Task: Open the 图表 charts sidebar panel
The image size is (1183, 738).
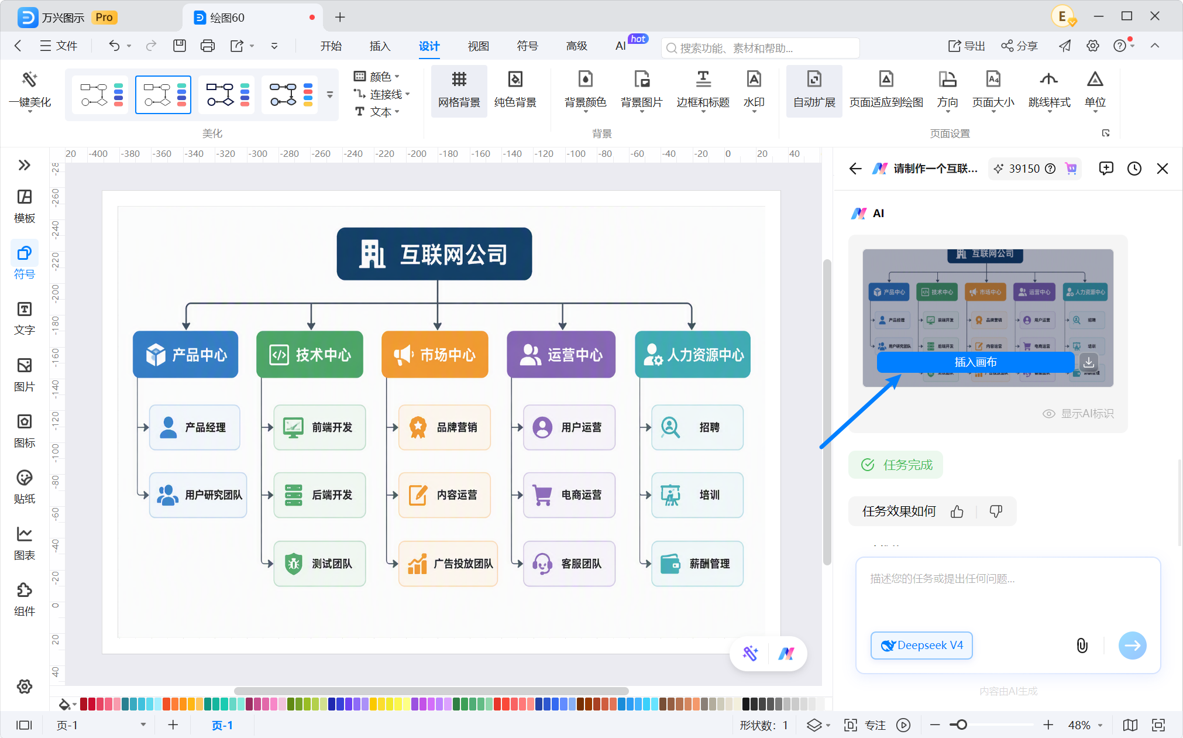Action: coord(25,543)
